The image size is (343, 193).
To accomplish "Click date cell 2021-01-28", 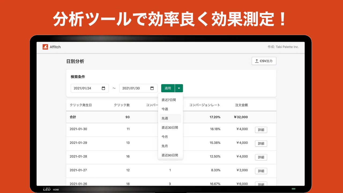I will (x=78, y=156).
